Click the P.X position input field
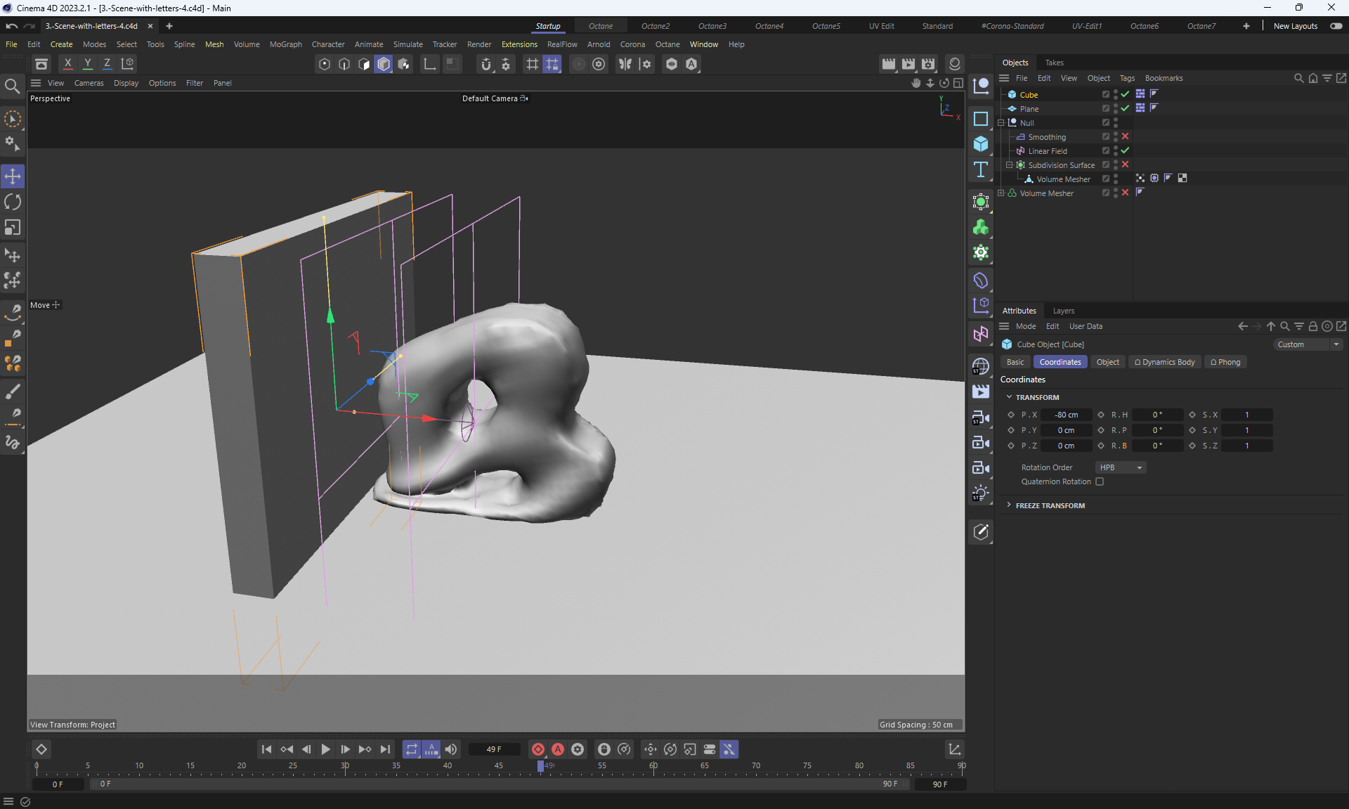Viewport: 1349px width, 809px height. [1066, 415]
